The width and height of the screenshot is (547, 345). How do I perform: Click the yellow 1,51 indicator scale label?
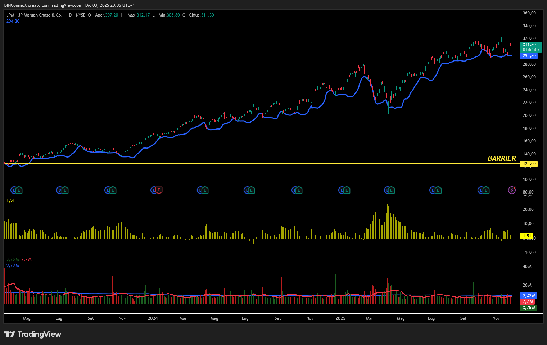(527, 236)
